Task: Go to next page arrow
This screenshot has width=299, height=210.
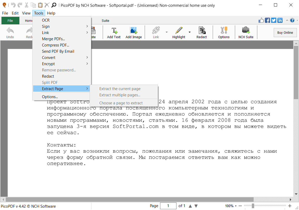Action: 196,206
